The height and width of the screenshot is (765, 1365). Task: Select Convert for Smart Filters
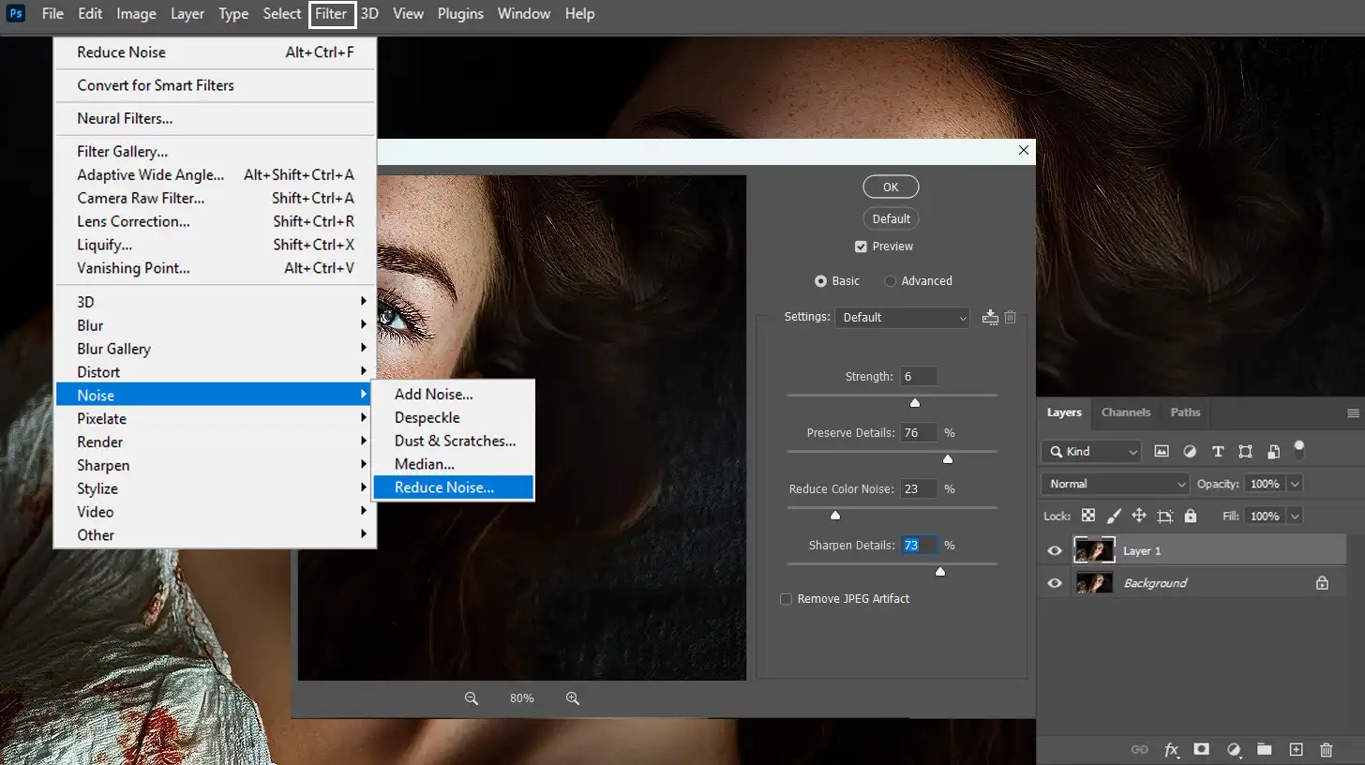click(x=215, y=85)
